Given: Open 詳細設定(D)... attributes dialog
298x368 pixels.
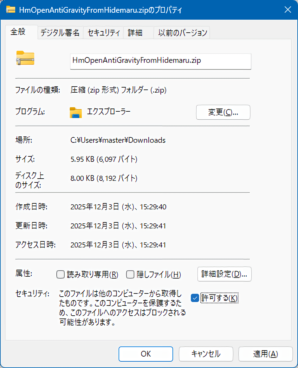Looking at the screenshot, I should click(x=224, y=274).
